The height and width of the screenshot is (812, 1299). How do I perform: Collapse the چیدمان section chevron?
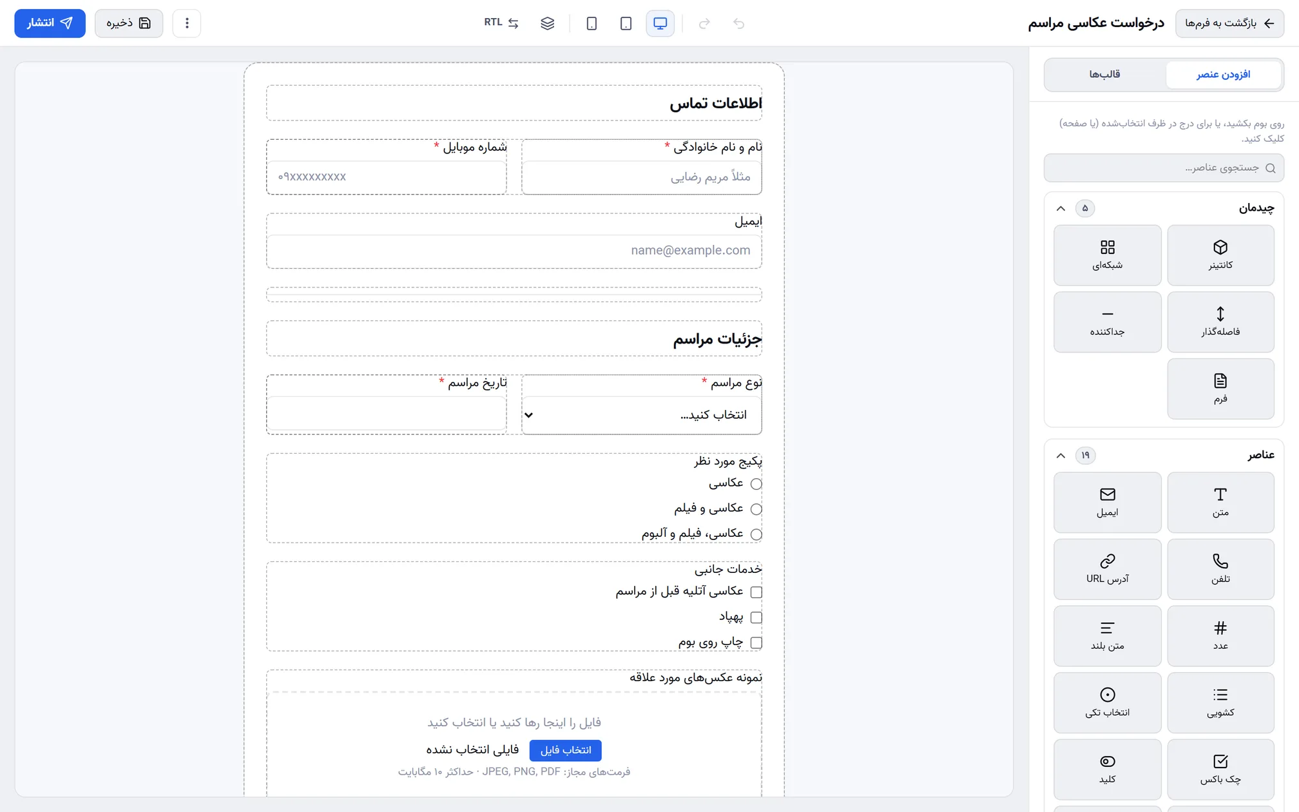tap(1061, 208)
